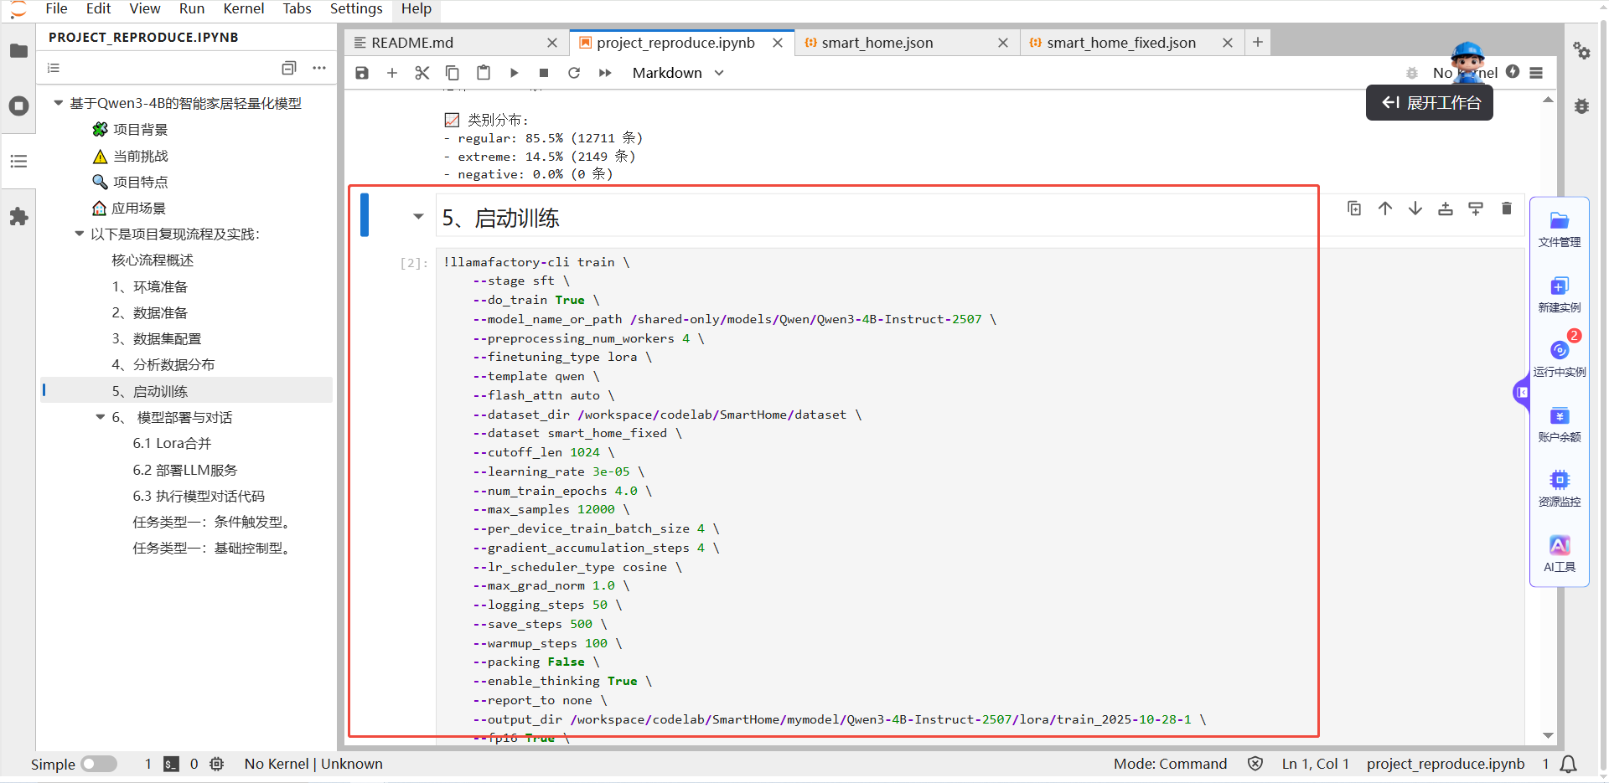
Task: Collapse the 以下是项目复现流程及实践 outline section
Action: point(80,234)
